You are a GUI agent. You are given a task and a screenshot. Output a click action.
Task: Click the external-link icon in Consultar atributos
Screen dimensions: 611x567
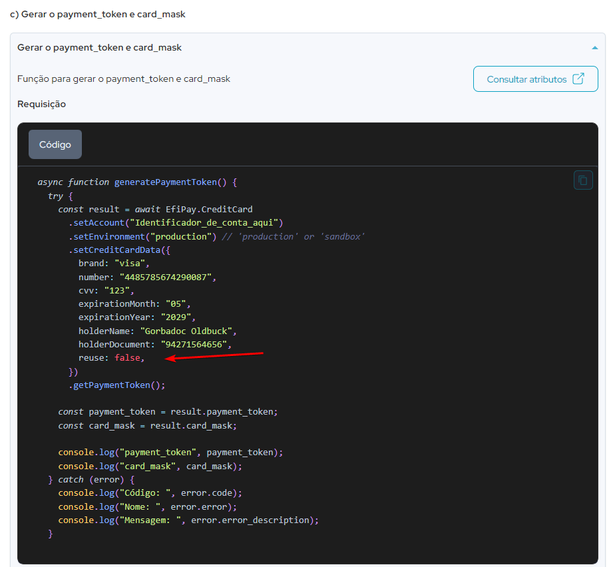[x=578, y=79]
